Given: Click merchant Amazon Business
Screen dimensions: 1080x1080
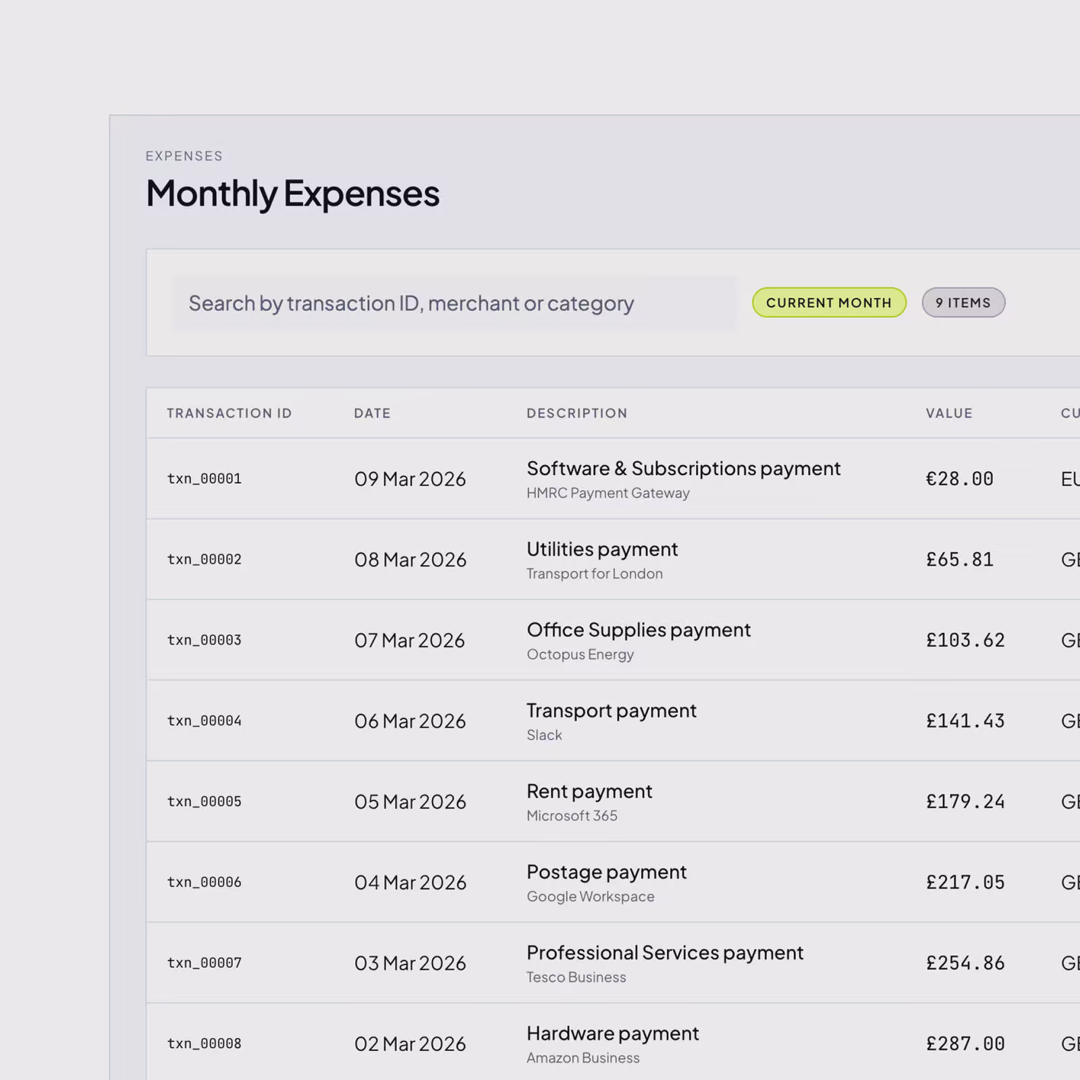Looking at the screenshot, I should coord(583,1058).
